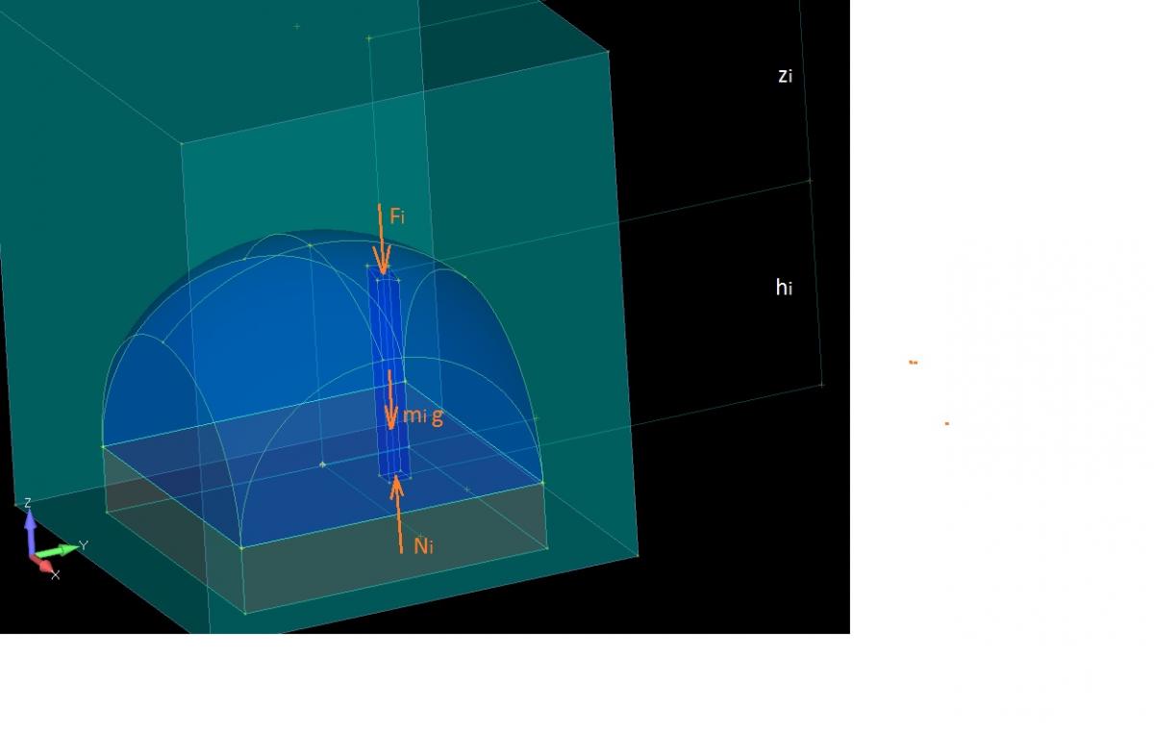Click the mi g text label
The image size is (1154, 731).
[422, 416]
